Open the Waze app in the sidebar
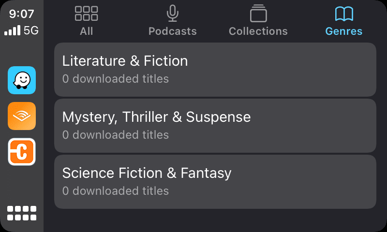The height and width of the screenshot is (232, 387). coord(22,80)
